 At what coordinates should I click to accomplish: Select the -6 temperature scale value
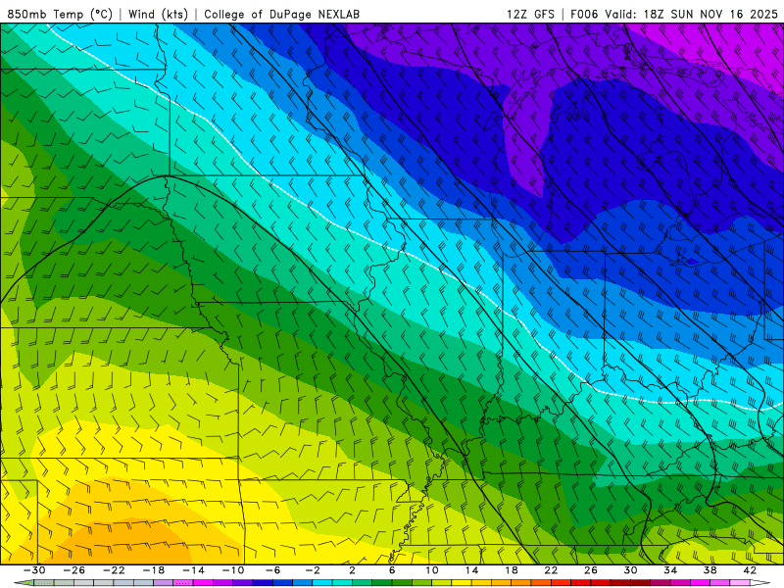click(272, 570)
